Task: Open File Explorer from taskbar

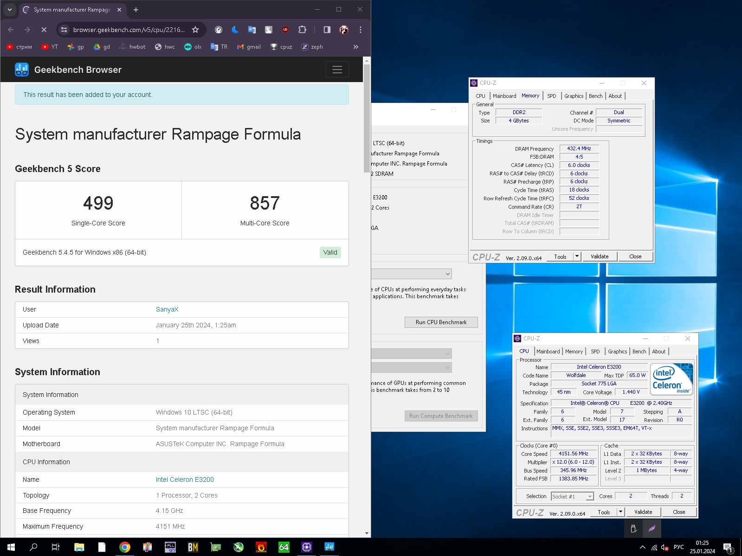Action: tap(79, 547)
